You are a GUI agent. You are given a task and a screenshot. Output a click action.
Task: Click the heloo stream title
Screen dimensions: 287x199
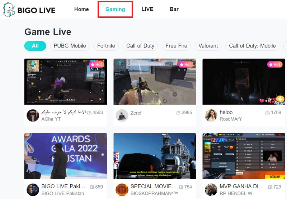(x=226, y=112)
